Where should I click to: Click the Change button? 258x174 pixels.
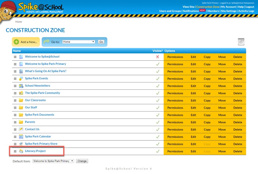(82, 161)
